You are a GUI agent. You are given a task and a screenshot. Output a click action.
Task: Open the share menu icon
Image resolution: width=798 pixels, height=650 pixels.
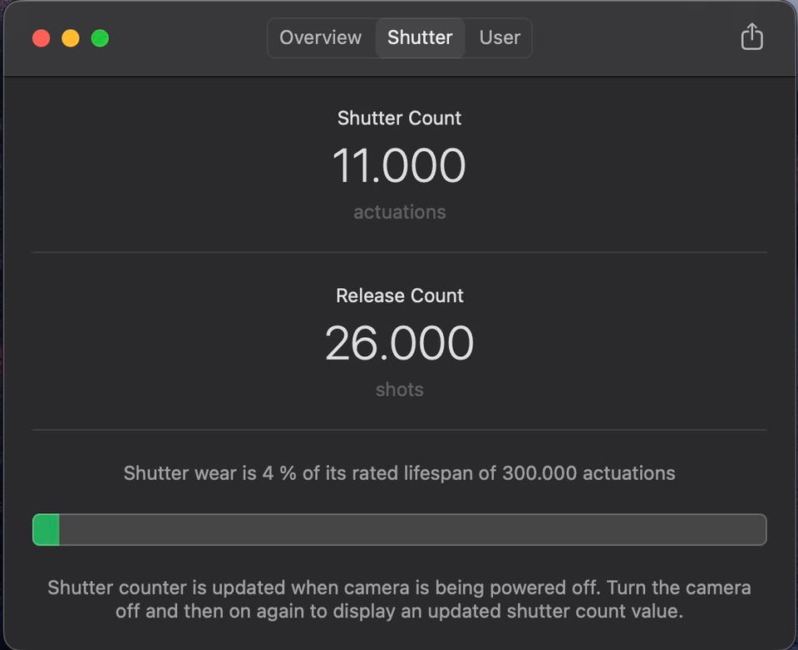751,37
